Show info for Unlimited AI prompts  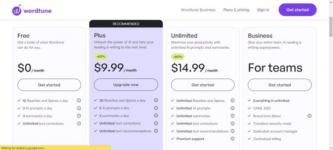click(233, 108)
